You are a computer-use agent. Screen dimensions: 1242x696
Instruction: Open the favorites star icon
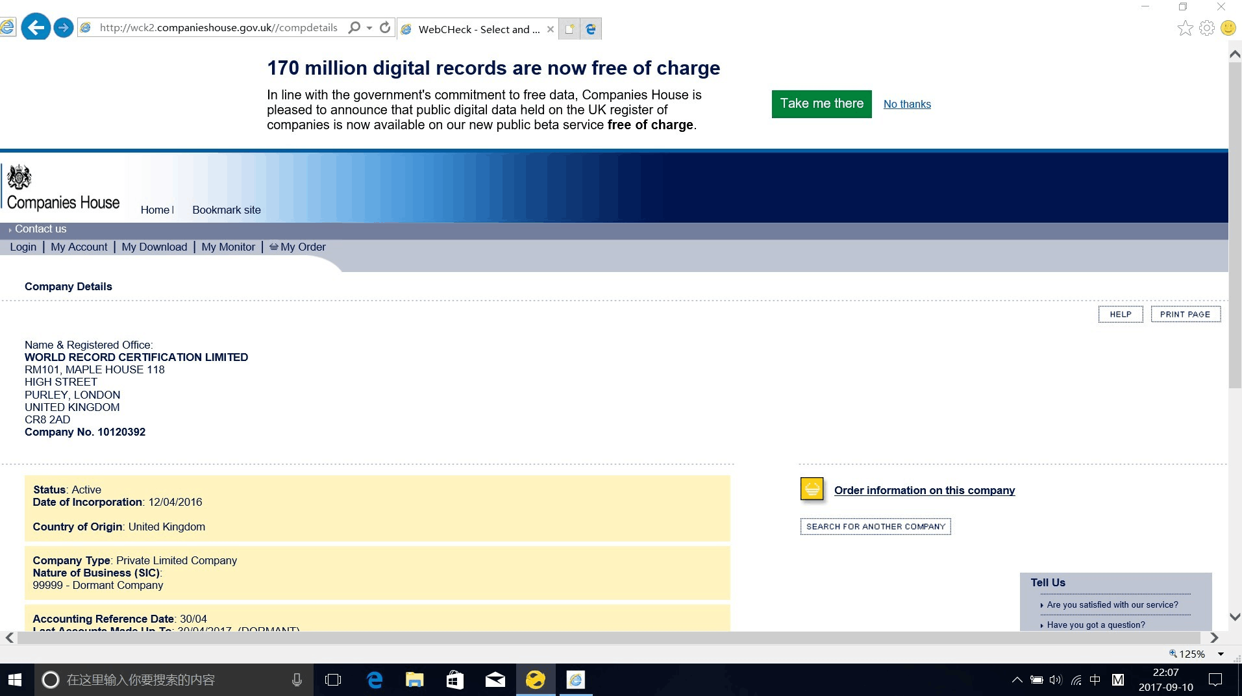pos(1185,29)
